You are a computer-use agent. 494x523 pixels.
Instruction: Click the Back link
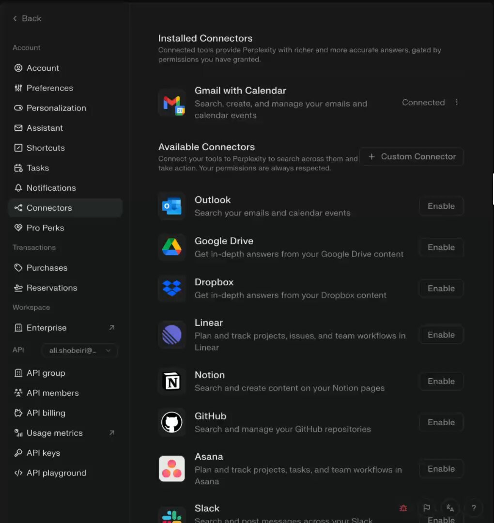point(27,18)
